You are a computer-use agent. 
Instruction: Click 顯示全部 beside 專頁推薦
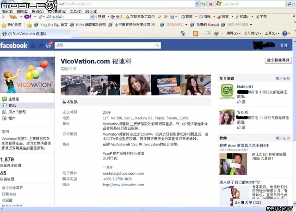283,79
